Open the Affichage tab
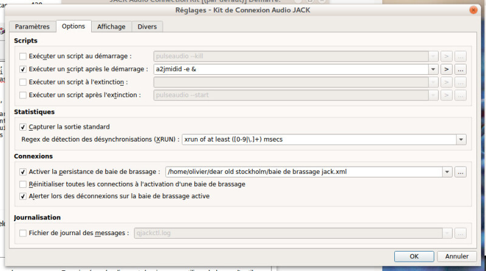The height and width of the screenshot is (271, 486). tap(112, 27)
